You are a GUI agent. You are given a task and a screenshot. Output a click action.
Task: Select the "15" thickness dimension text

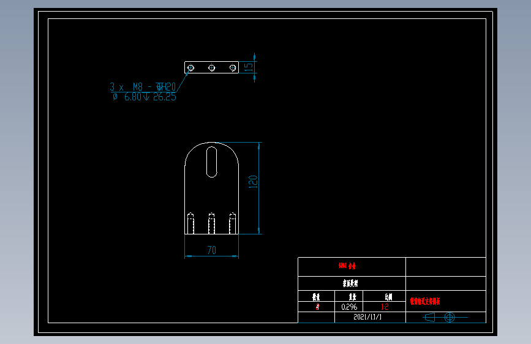[x=249, y=67]
